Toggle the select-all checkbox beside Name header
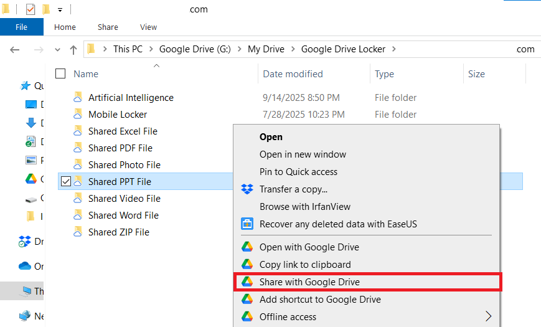This screenshot has width=541, height=327. pyautogui.click(x=60, y=73)
